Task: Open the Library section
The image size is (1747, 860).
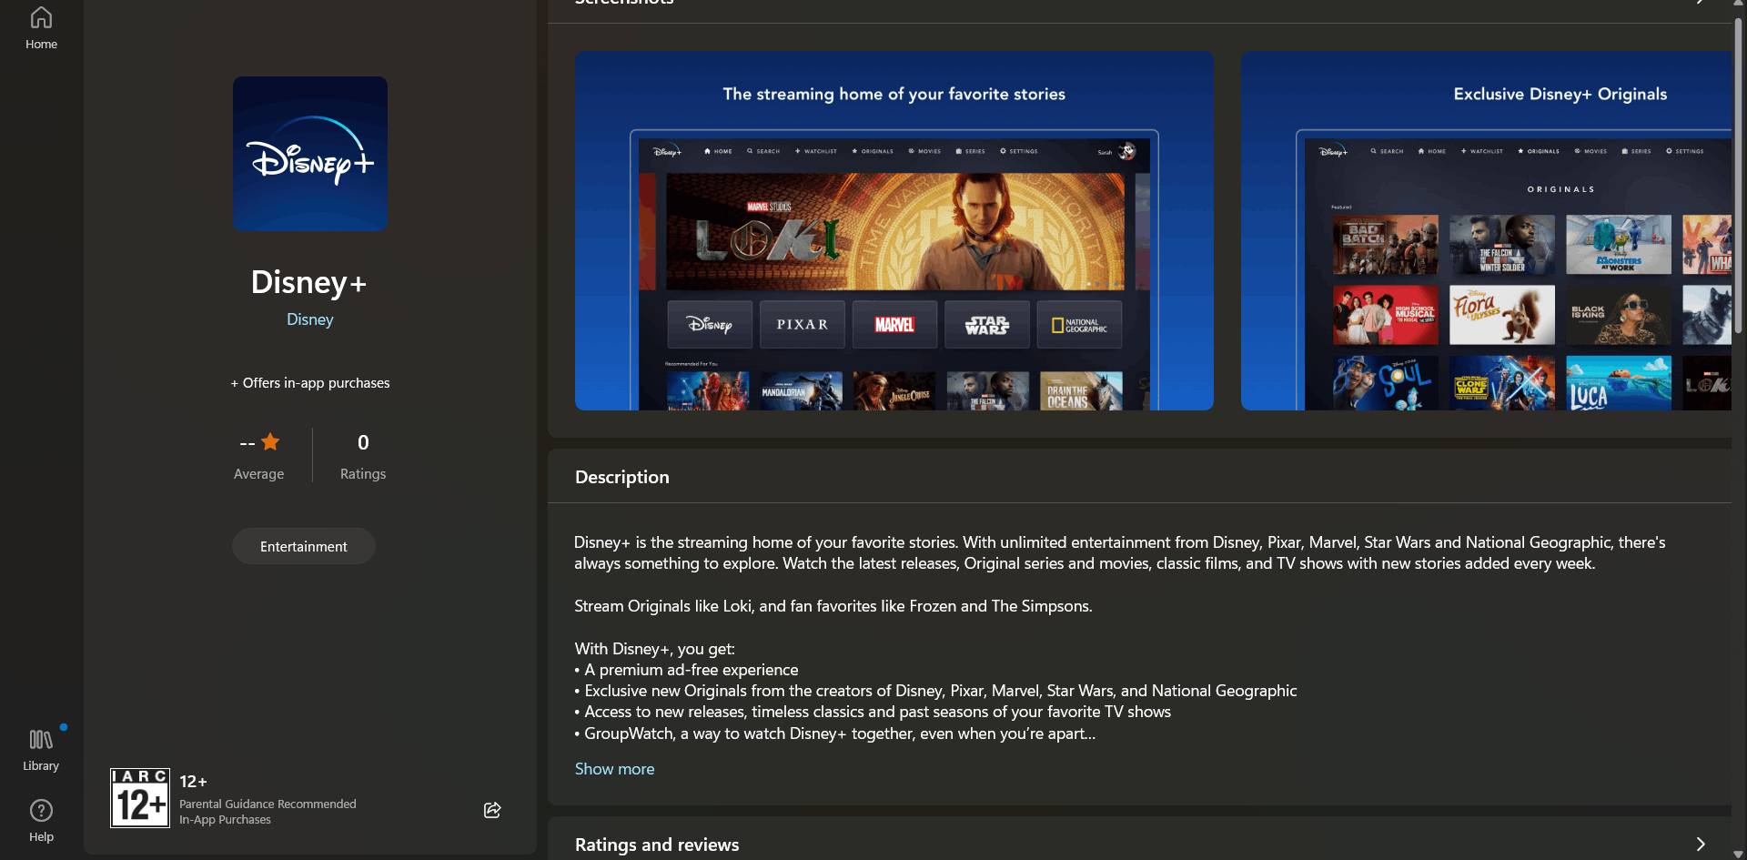Action: click(x=41, y=750)
